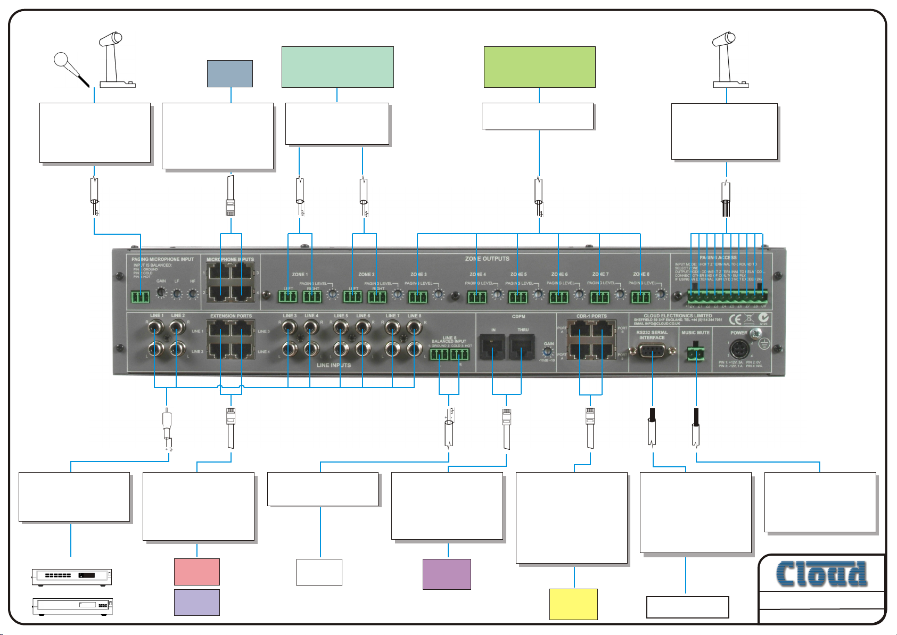Viewport: 897px width, 635px height.
Task: Click the 'MUSIC MUTE' label
Action: [x=696, y=333]
